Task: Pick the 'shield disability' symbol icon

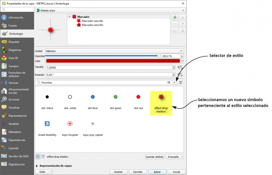Action: tap(47, 124)
